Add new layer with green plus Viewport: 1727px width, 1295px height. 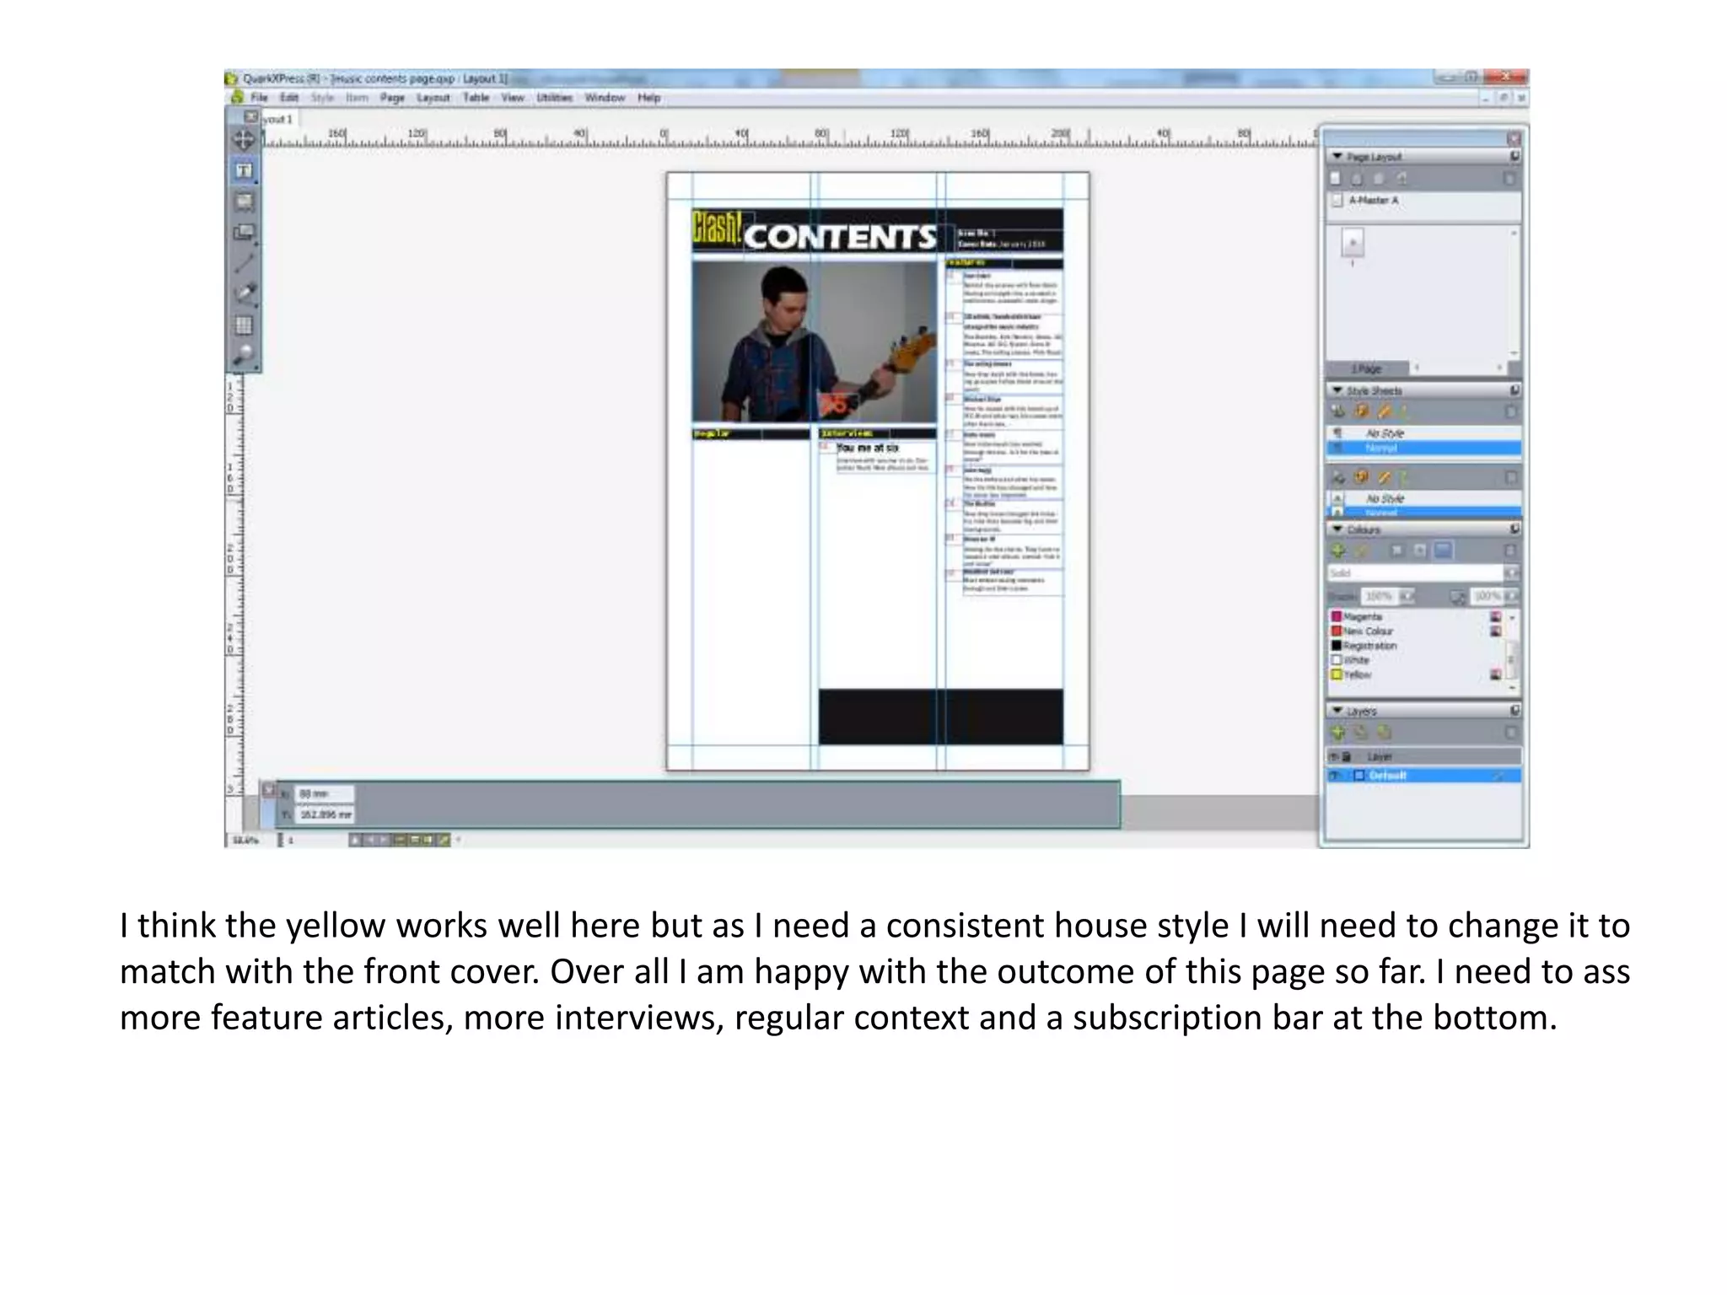tap(1337, 733)
